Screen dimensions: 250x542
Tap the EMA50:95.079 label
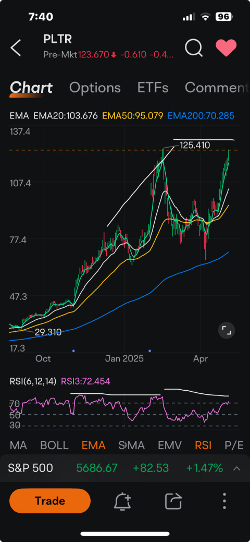click(x=132, y=116)
